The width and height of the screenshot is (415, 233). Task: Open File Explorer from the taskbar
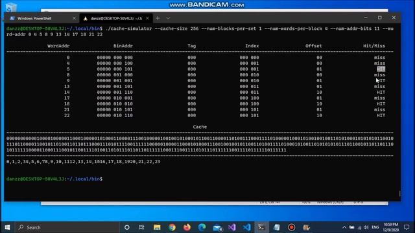click(157, 227)
